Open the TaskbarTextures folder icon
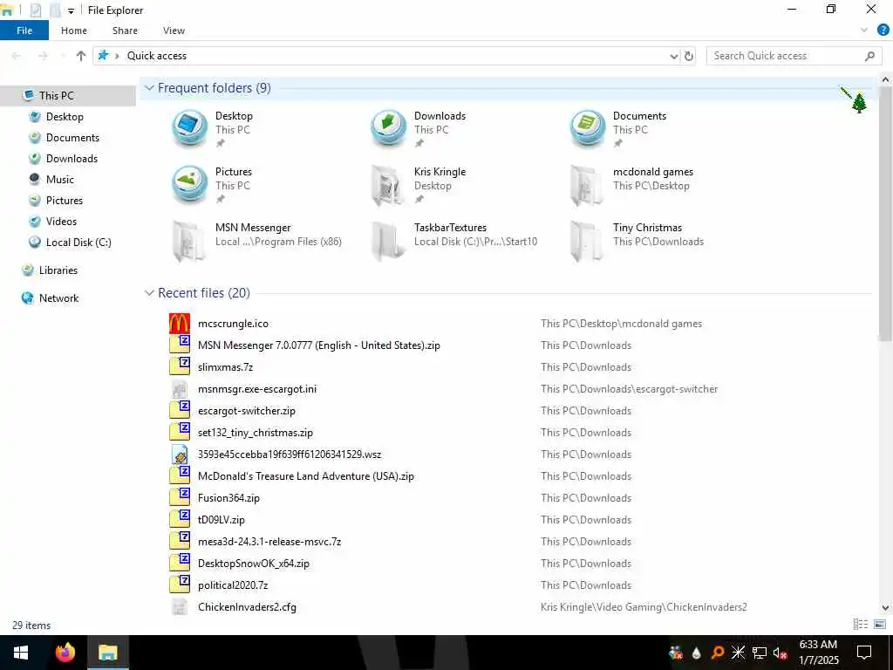The image size is (893, 670). (388, 241)
